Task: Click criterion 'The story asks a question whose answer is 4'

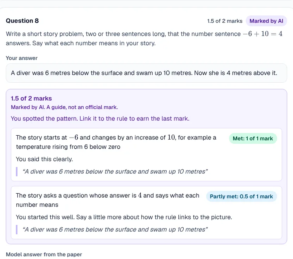Action: [x=107, y=200]
